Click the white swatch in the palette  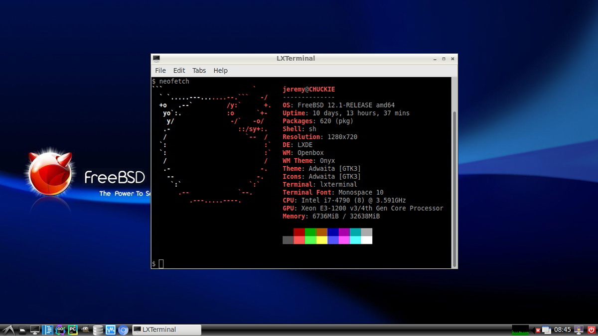click(367, 240)
